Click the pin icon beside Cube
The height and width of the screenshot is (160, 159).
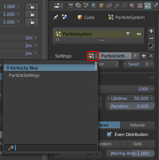point(56,17)
